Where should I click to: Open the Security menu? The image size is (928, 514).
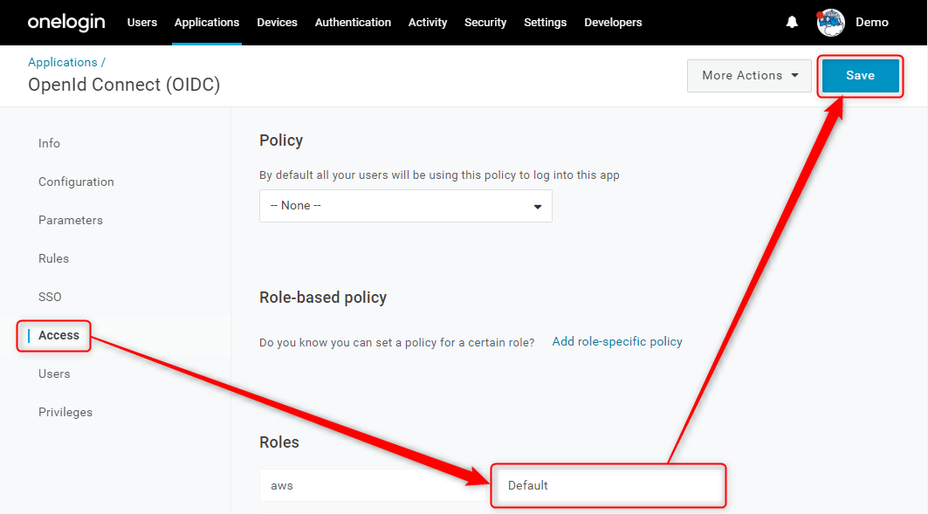point(485,23)
